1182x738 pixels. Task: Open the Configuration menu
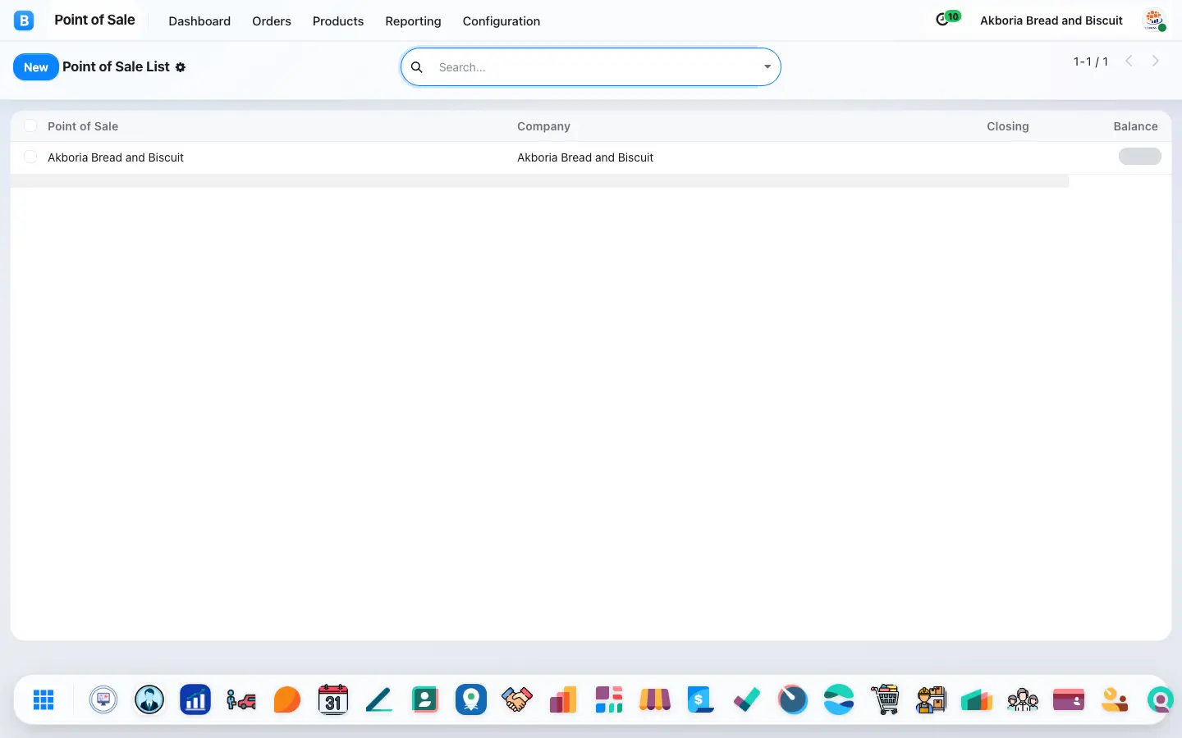pos(502,21)
